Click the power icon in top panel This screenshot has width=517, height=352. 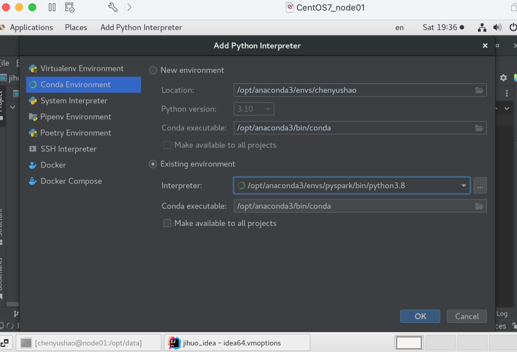[x=513, y=27]
